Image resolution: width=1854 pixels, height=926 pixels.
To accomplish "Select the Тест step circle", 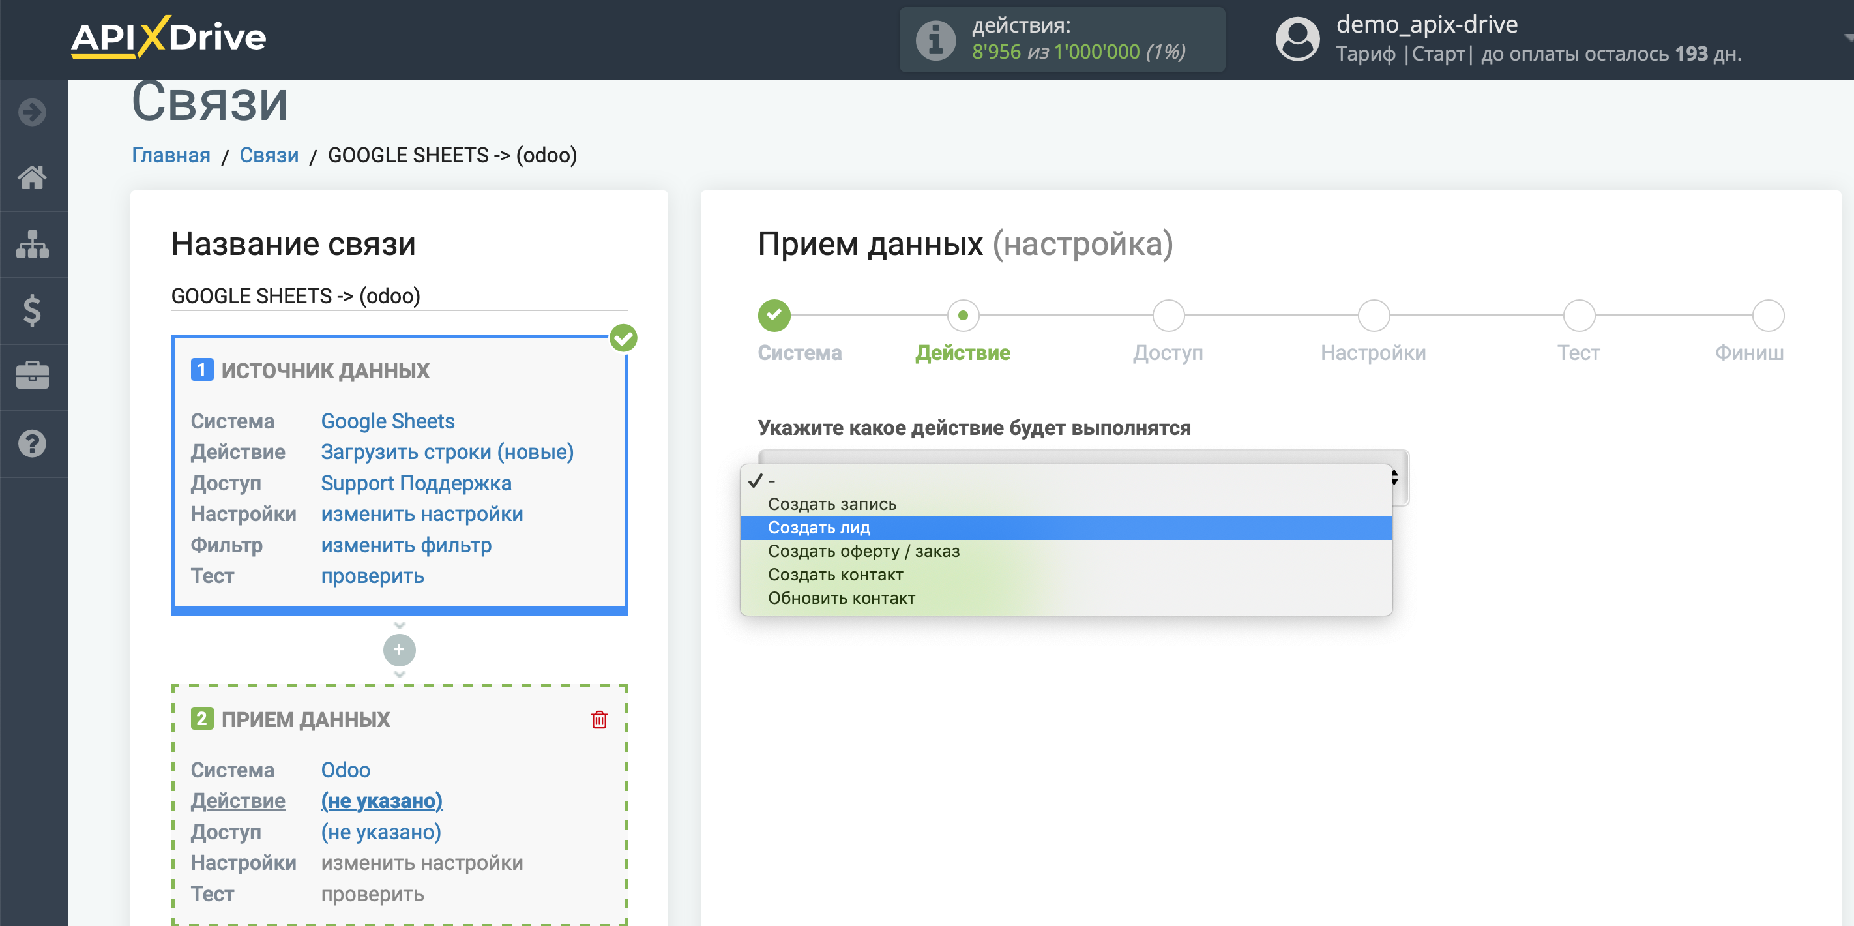I will (1578, 316).
